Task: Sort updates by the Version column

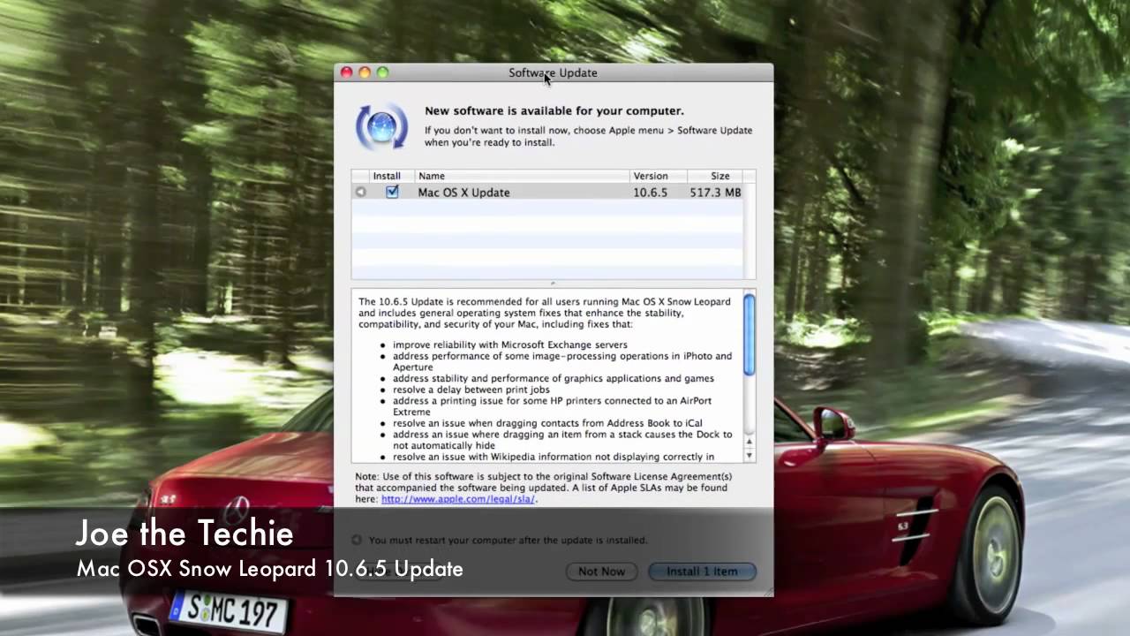Action: pyautogui.click(x=658, y=176)
